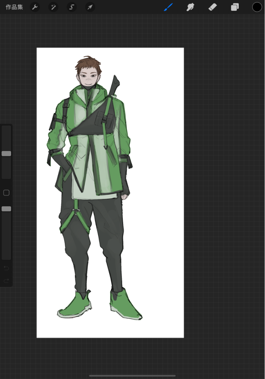This screenshot has width=265, height=379.
Task: Tap the square modify button in sidebar
Action: click(6, 192)
